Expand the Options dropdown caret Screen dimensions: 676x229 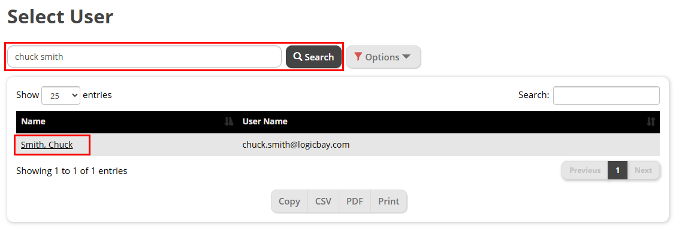pyautogui.click(x=406, y=57)
